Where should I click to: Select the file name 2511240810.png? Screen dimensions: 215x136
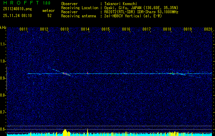coord(17,9)
